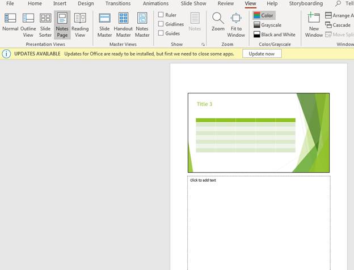
Task: Click the Move Split icon
Action: click(x=328, y=35)
